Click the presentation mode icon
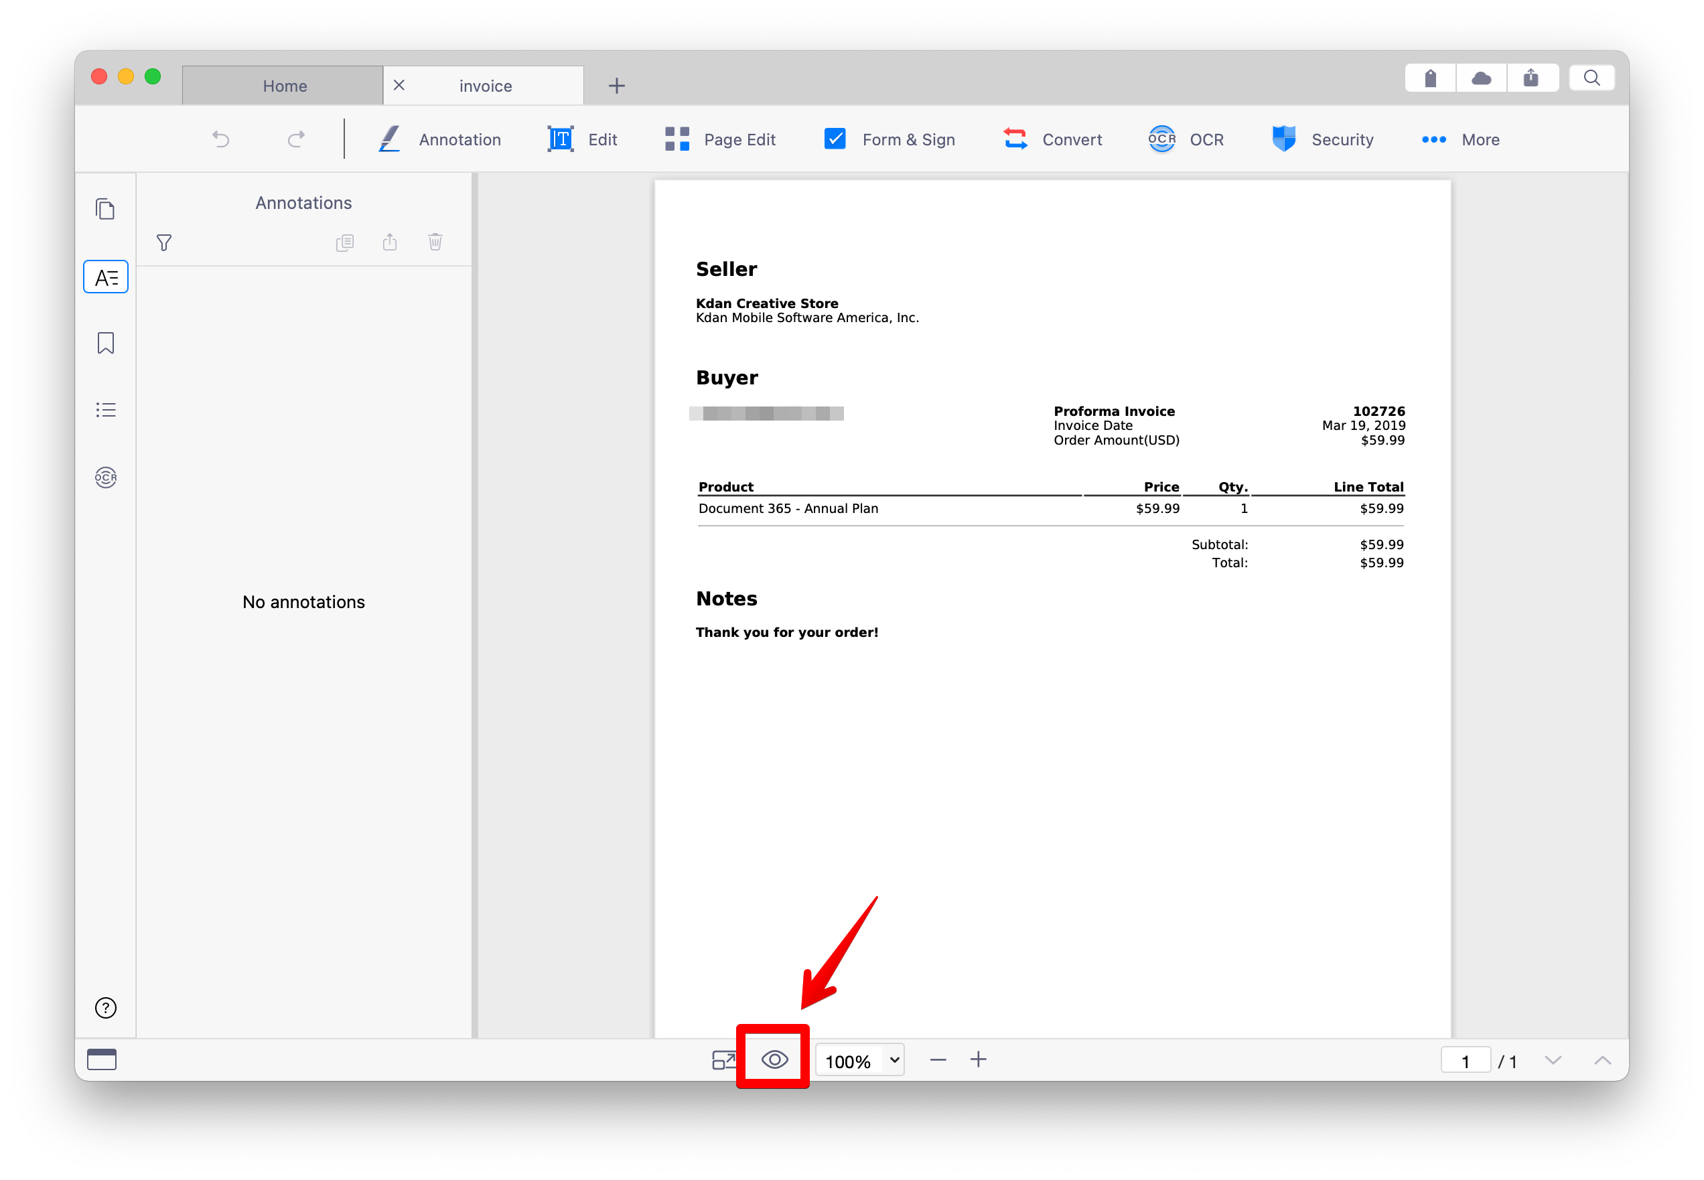The image size is (1704, 1180). click(x=724, y=1060)
